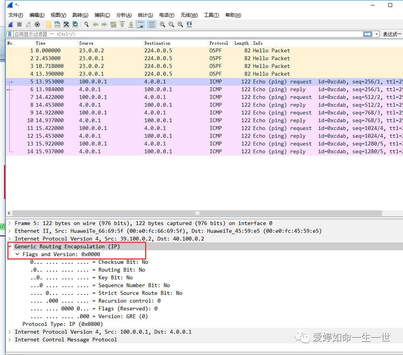Sort by the Protocol column header
The height and width of the screenshot is (355, 403).
221,43
